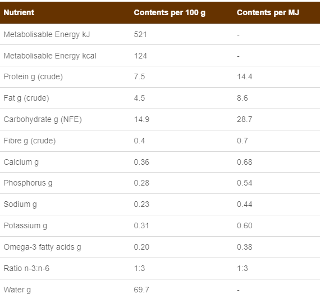Click the Sodium g row label
The height and width of the screenshot is (298, 320).
(20, 204)
